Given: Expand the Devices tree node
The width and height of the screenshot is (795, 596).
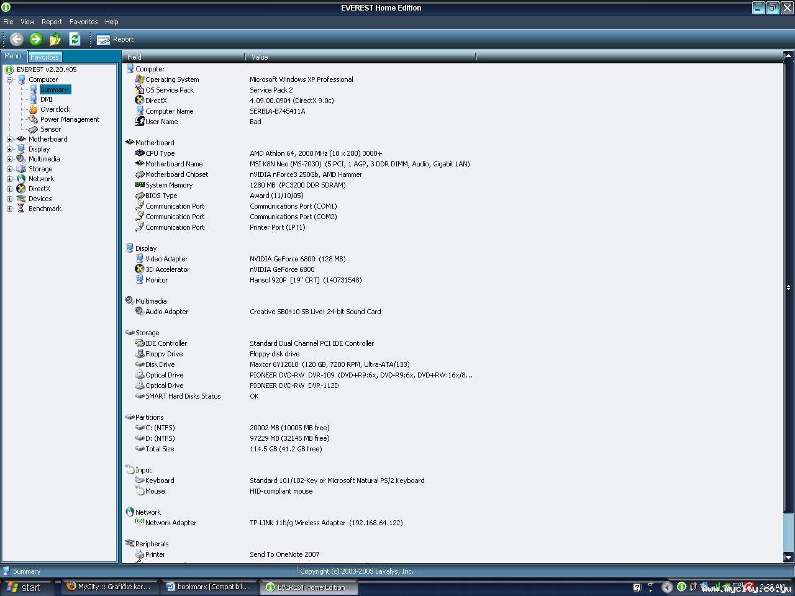Looking at the screenshot, I should click(9, 199).
